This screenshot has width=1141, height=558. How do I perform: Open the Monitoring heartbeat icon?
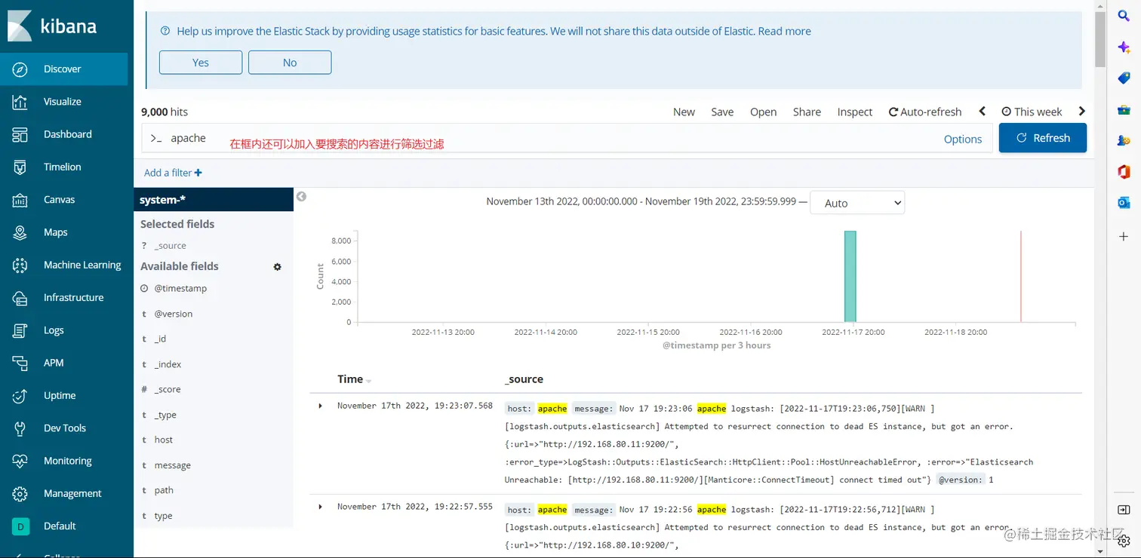point(20,461)
